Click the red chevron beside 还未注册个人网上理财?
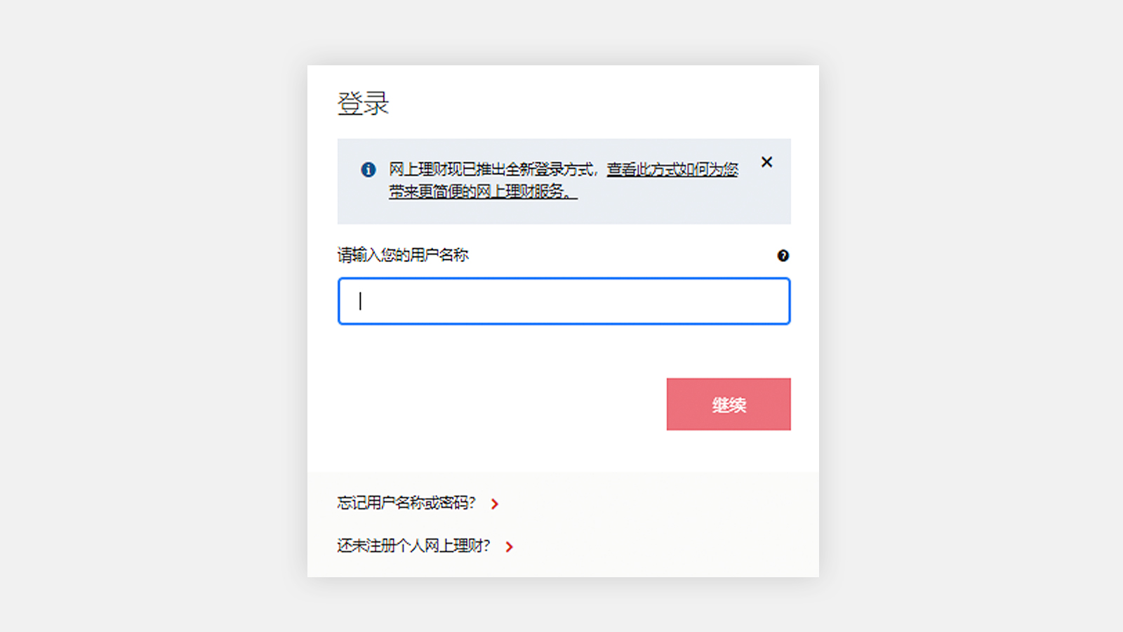 pos(510,546)
